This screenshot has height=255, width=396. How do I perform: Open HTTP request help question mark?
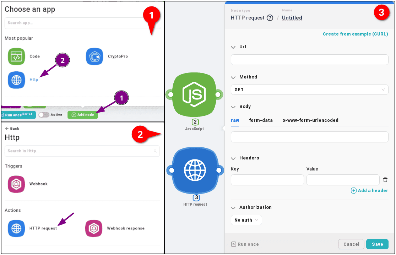pos(270,18)
